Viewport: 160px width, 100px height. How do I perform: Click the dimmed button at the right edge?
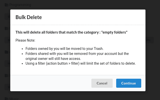(149, 40)
